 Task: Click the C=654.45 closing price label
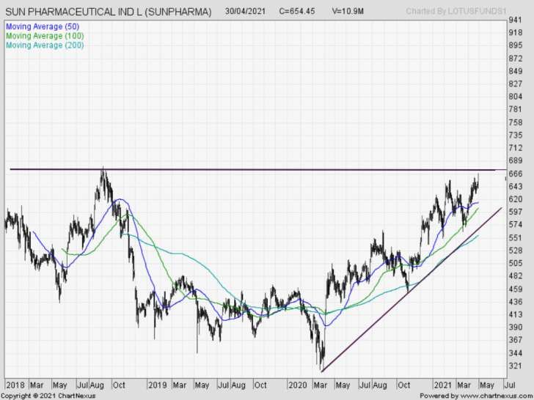pos(299,12)
